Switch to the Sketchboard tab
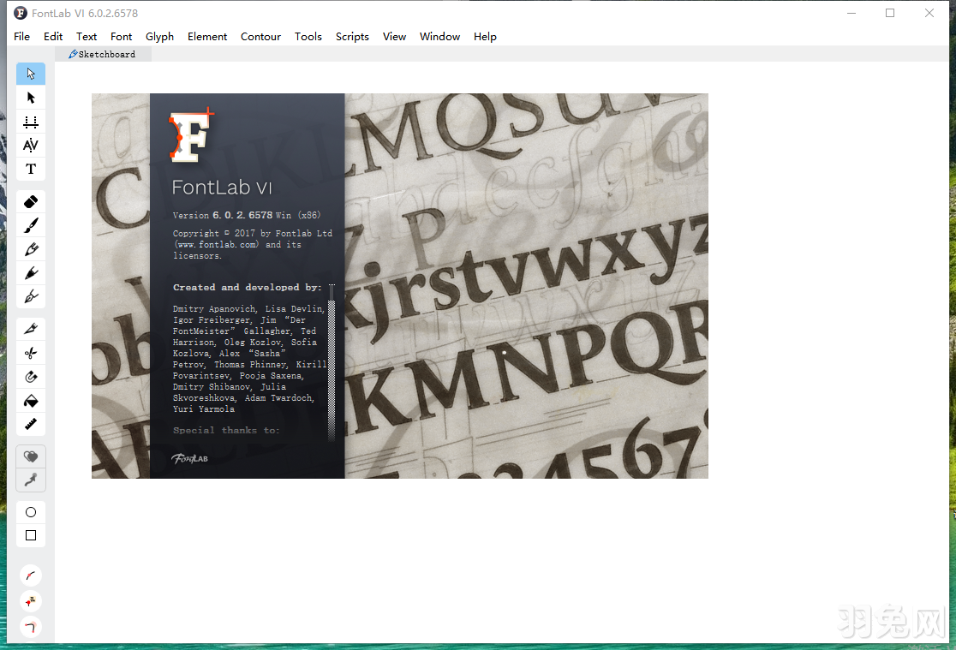 click(x=103, y=53)
